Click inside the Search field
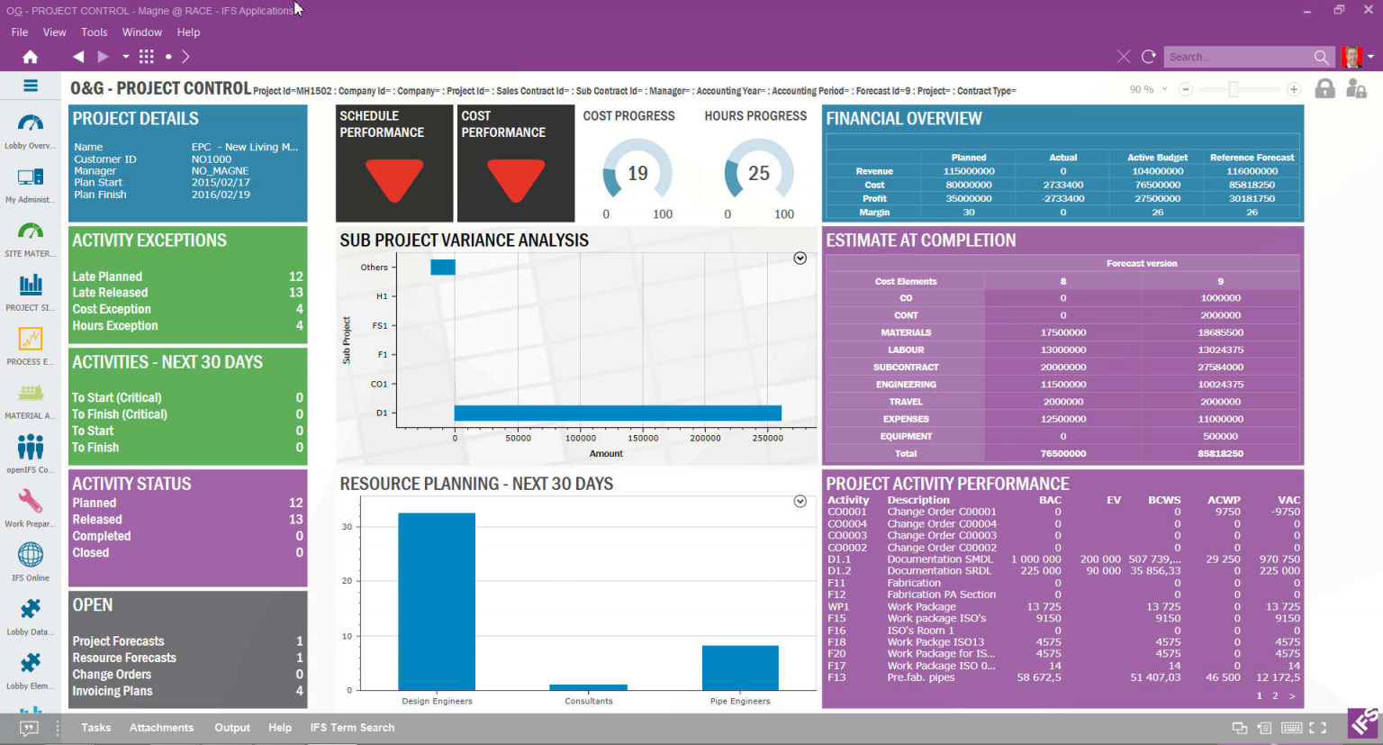 1243,56
